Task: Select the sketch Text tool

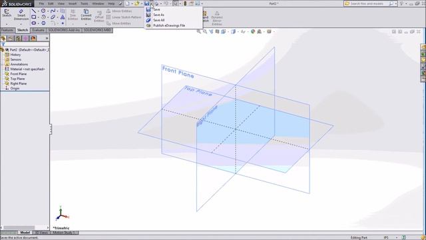Action: click(63, 17)
